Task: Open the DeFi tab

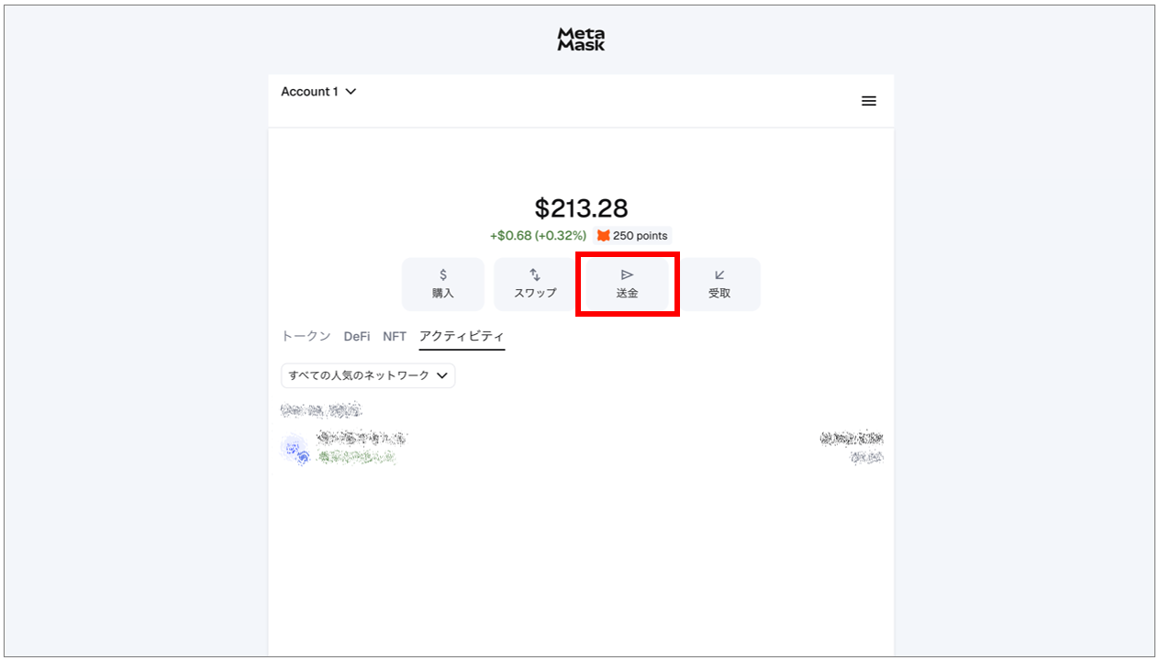Action: point(357,336)
